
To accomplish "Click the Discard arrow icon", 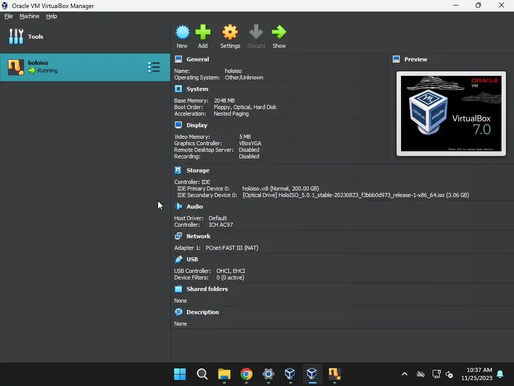I will [x=256, y=32].
